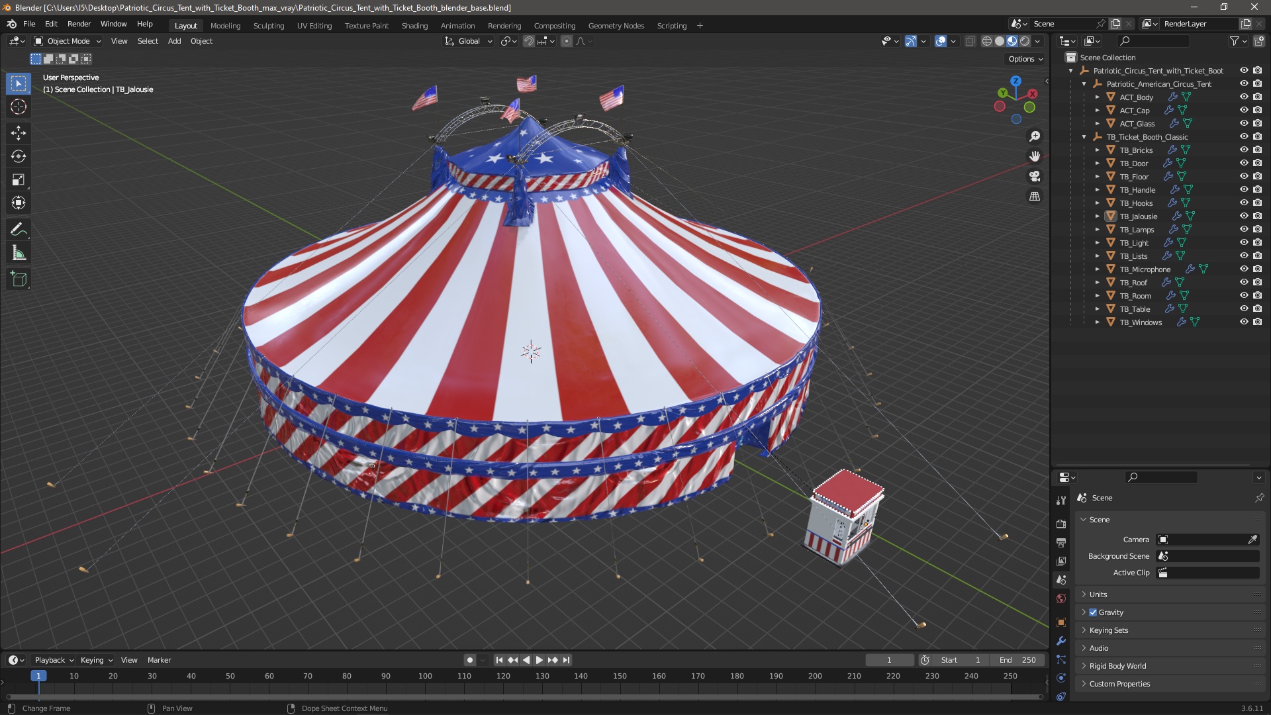Disable TB_Roof in renders
Screen dimensions: 1271x715
click(x=1258, y=282)
